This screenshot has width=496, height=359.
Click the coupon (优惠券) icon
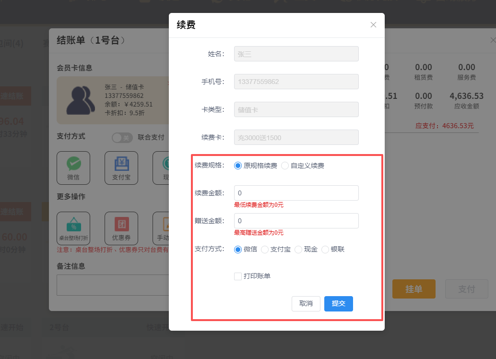click(121, 225)
